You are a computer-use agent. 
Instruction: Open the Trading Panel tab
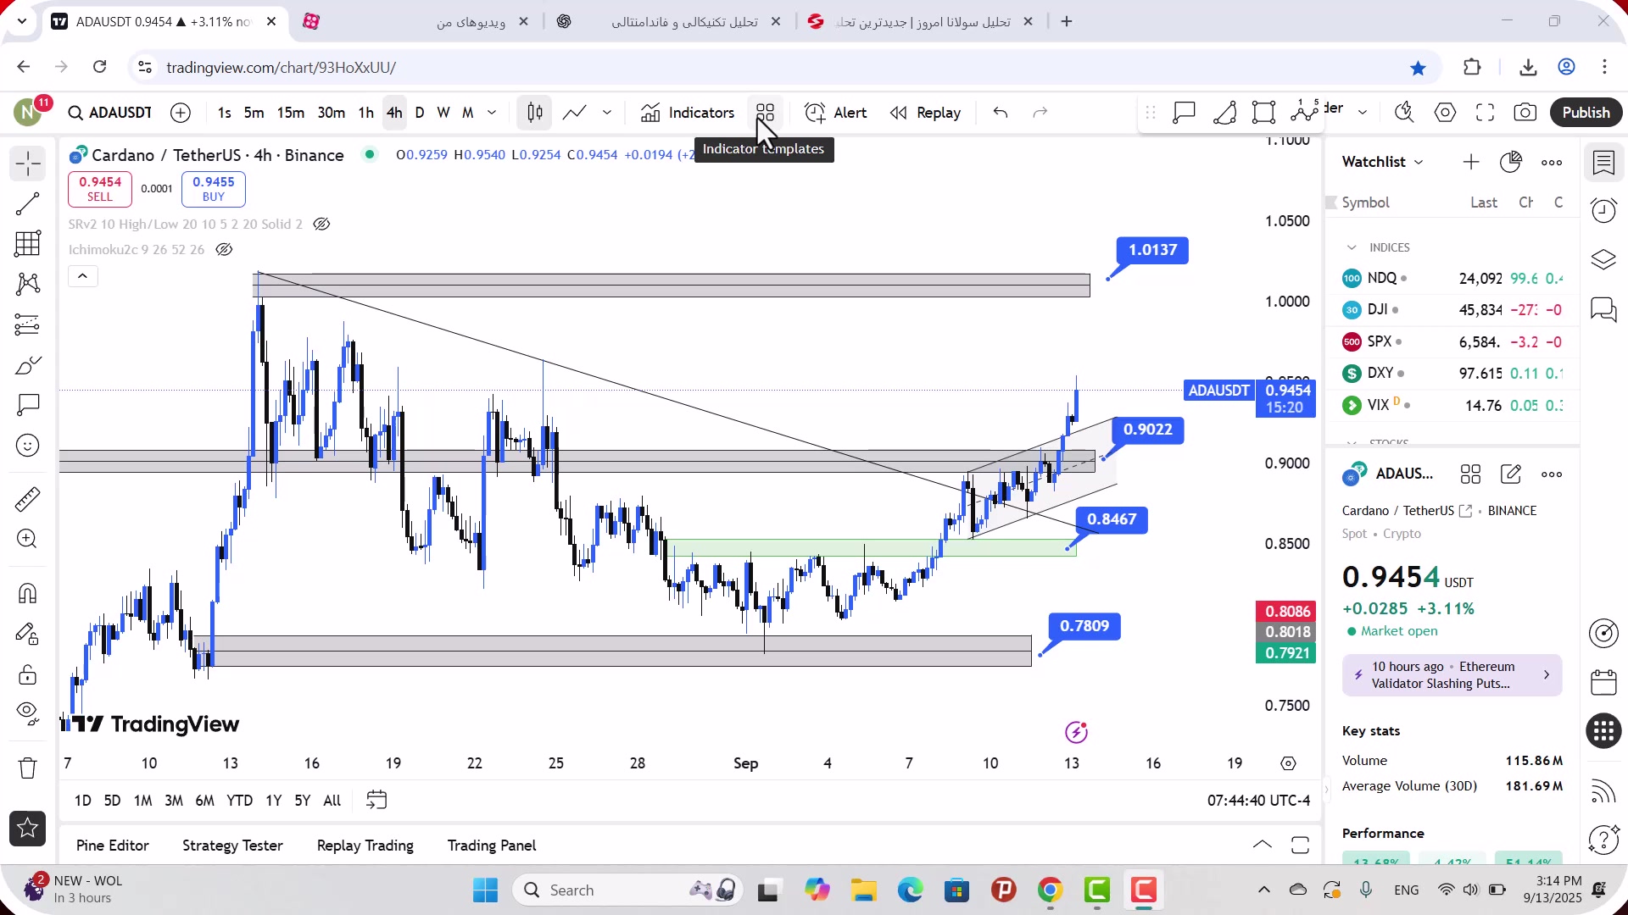pyautogui.click(x=492, y=846)
